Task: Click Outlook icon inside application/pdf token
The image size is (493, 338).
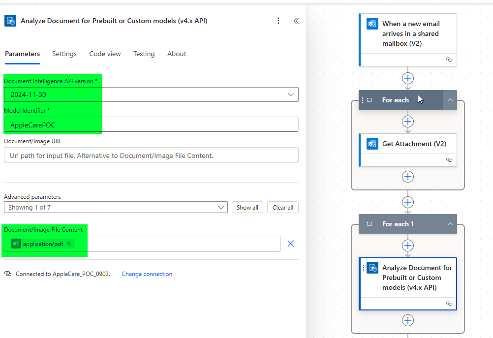Action: point(16,244)
